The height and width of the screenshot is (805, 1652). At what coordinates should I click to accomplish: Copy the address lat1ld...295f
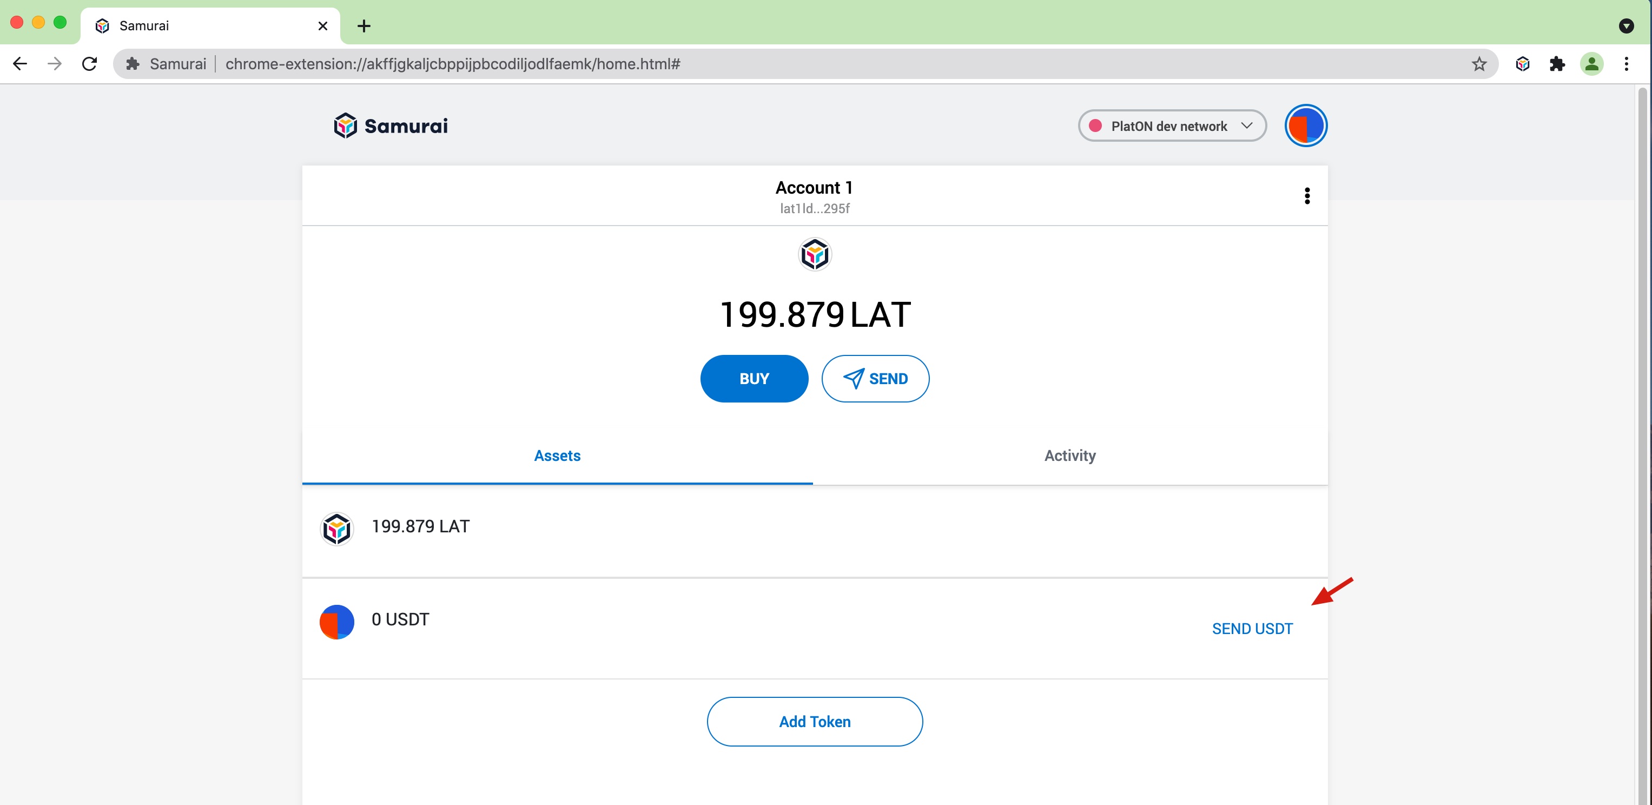815,208
